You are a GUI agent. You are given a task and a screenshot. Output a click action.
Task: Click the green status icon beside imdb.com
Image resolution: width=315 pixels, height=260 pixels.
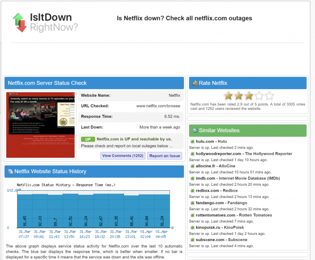192,179
